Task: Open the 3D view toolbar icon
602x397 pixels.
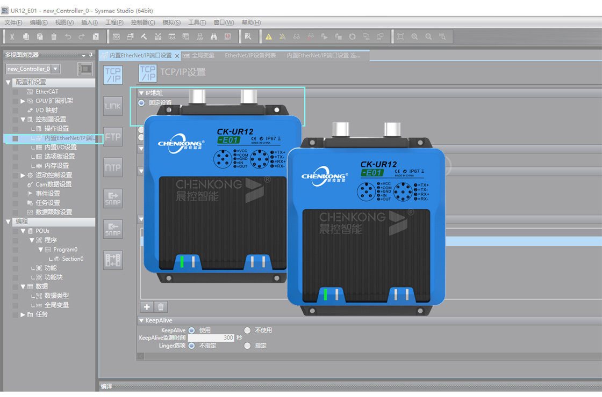Action: click(116, 37)
